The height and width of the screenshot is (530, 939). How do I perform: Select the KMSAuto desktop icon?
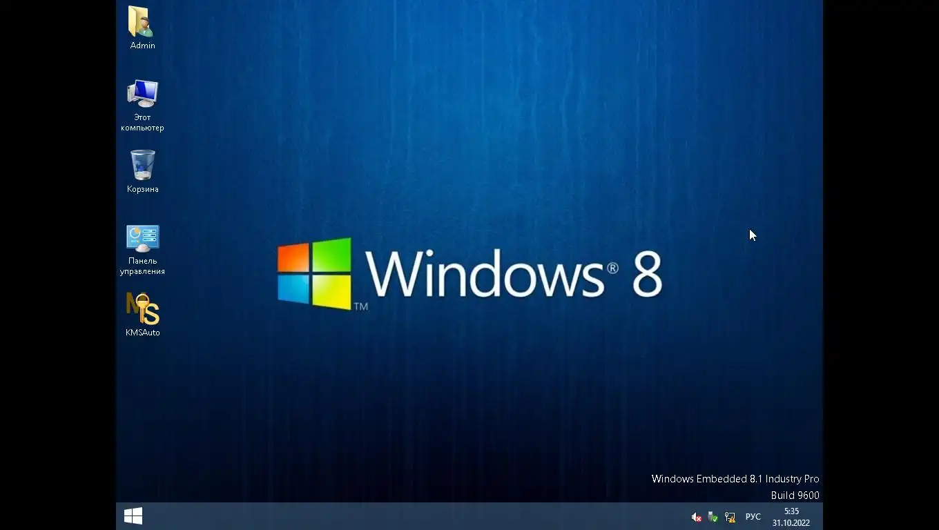[142, 315]
